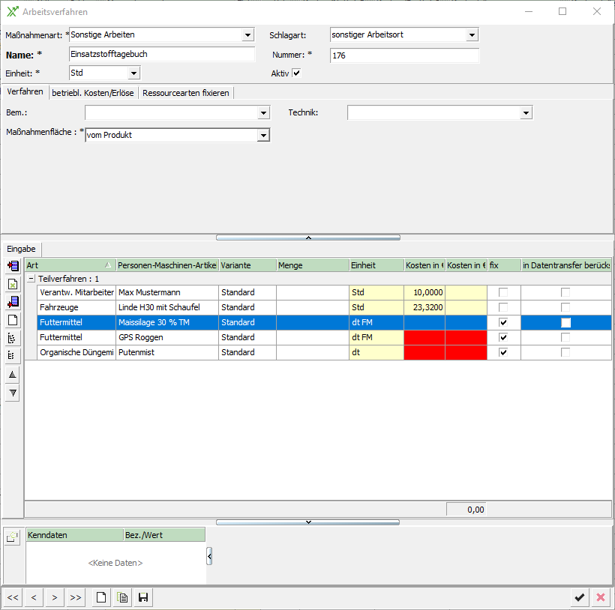Open the Maßnahmenart dropdown

coord(248,35)
